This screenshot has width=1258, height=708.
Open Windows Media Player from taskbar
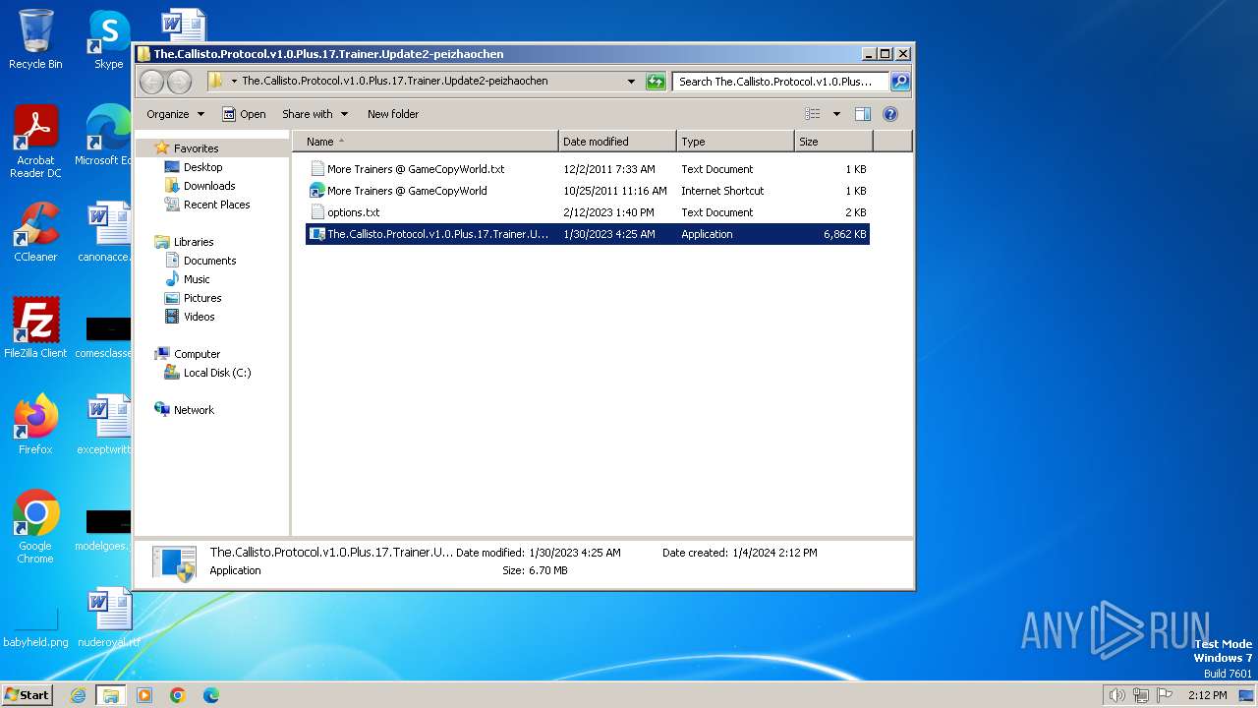coord(144,695)
